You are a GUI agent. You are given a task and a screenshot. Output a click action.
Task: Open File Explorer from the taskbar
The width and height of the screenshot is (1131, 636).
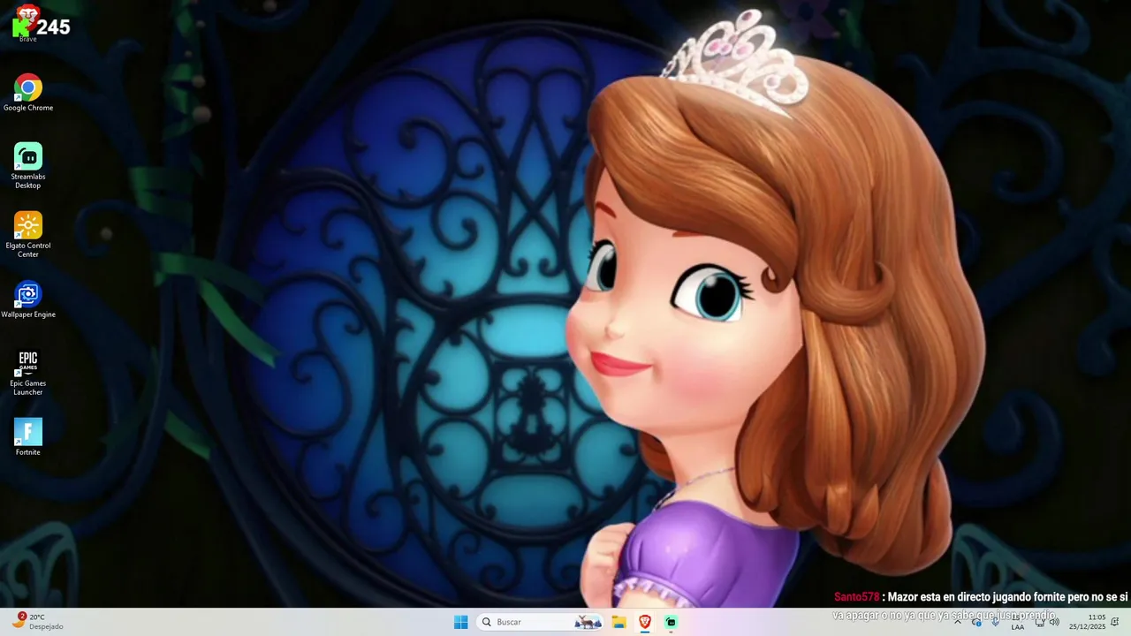(x=619, y=622)
